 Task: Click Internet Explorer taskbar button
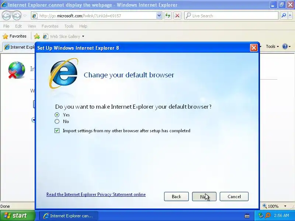[69, 216]
